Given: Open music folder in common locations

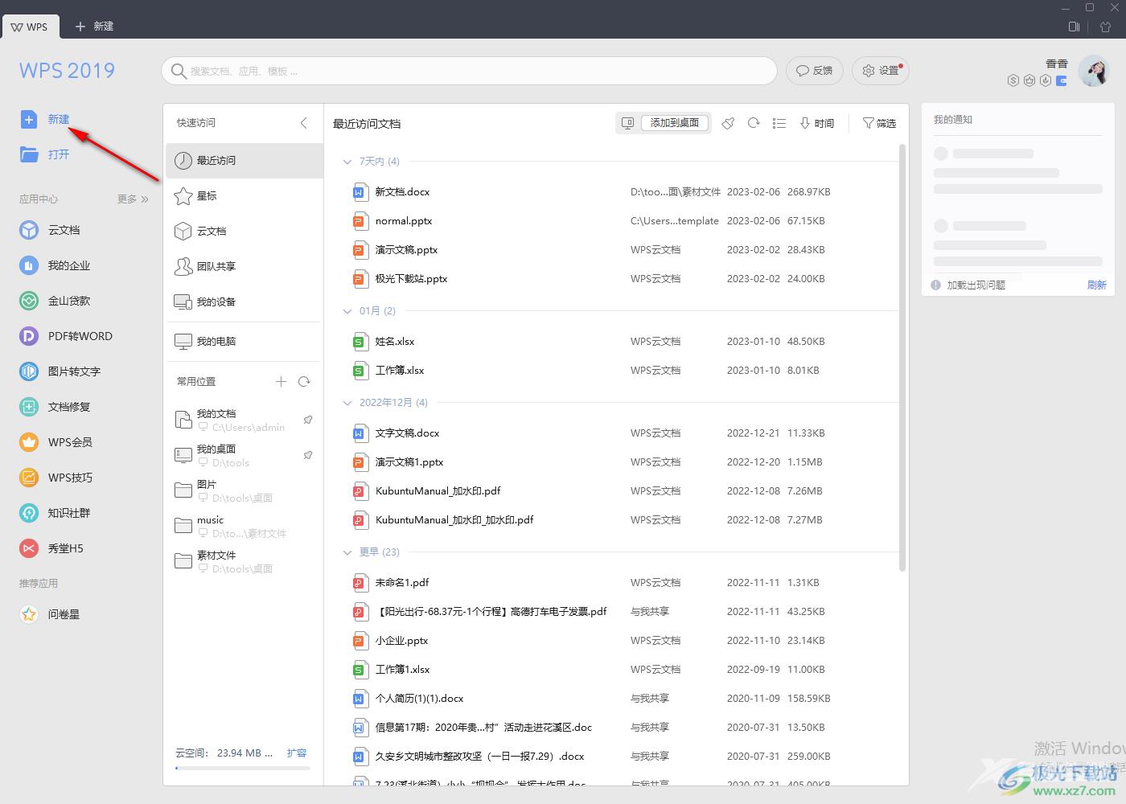Looking at the screenshot, I should coord(245,526).
